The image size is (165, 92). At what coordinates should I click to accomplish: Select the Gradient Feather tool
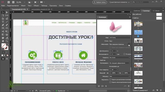click(7, 34)
